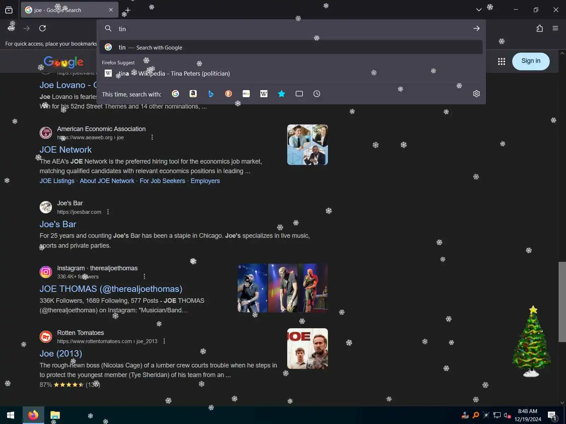566x424 pixels.
Task: Open the list all tabs dropdown
Action: click(479, 10)
